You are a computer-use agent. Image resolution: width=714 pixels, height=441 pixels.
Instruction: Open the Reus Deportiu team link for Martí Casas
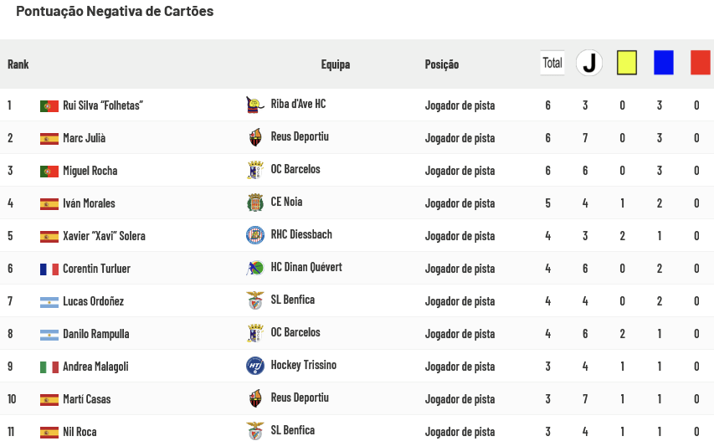click(300, 397)
